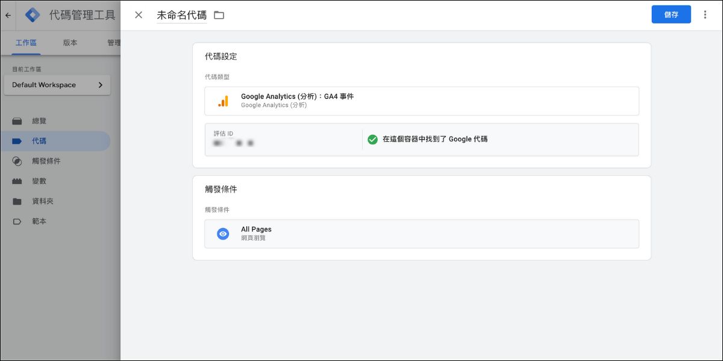Click the 代碼管理工具 title text
This screenshot has height=361, width=723.
(x=82, y=15)
